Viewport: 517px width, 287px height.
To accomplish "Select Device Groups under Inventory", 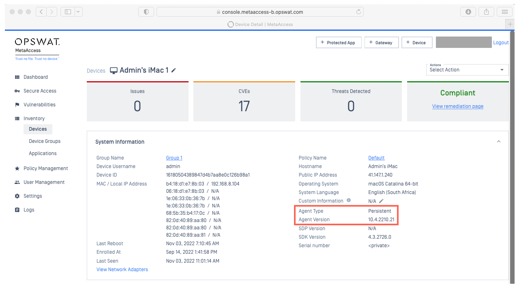I will coord(45,141).
